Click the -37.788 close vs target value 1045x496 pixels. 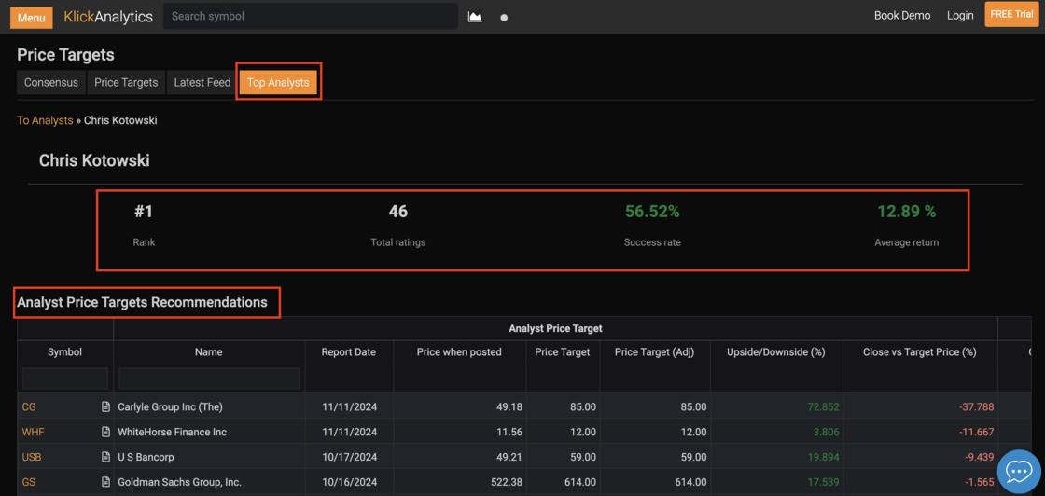click(x=975, y=406)
